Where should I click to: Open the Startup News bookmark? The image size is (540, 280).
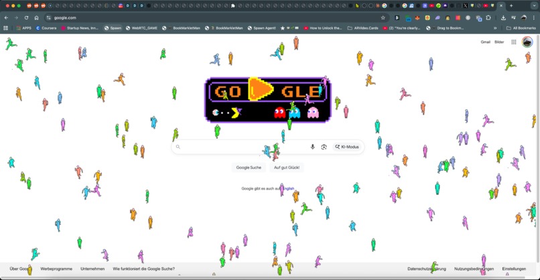[x=80, y=28]
